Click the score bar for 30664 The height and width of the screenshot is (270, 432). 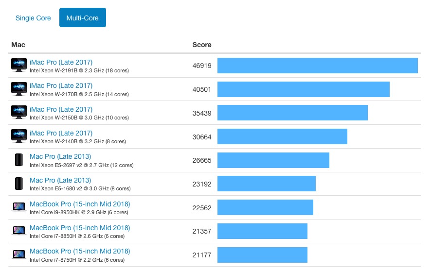coord(282,136)
